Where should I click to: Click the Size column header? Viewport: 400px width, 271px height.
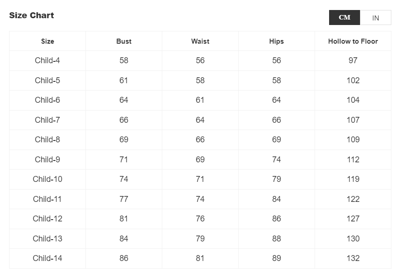click(x=47, y=41)
